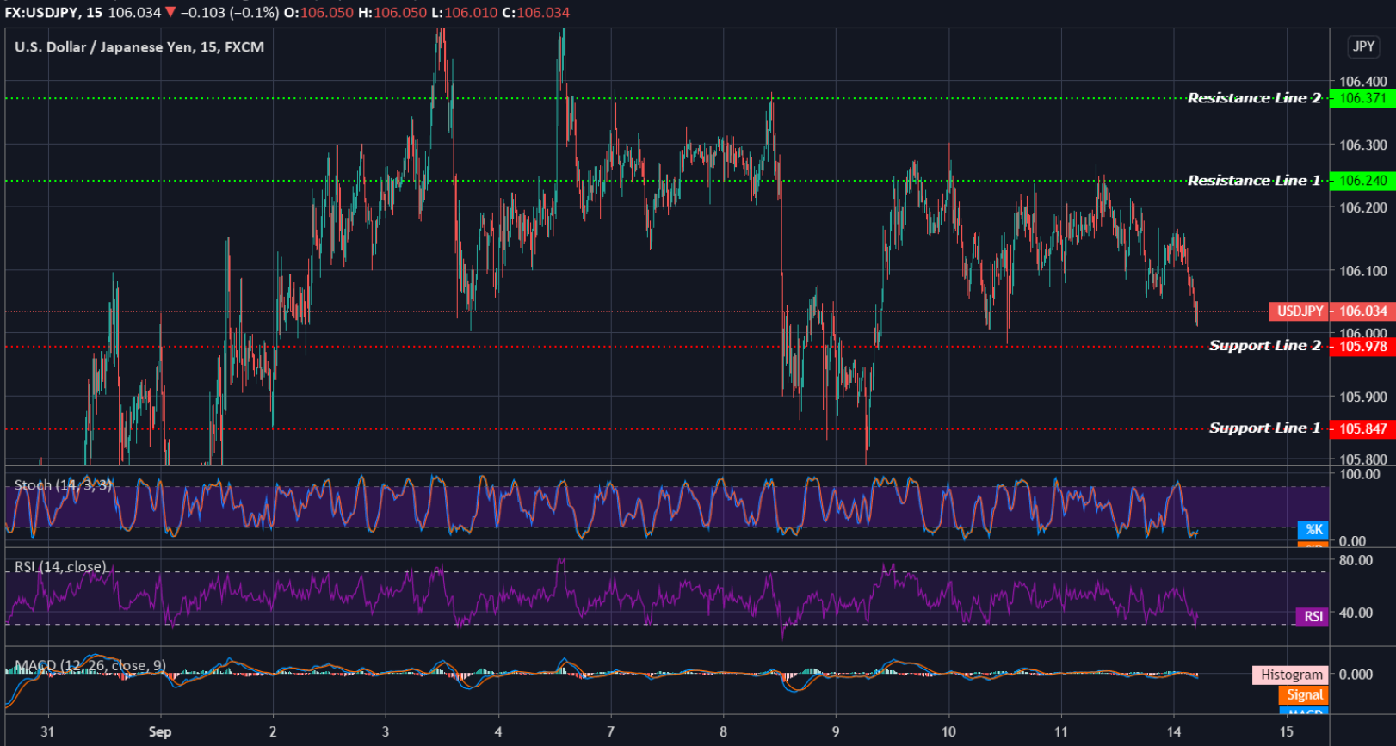Click date 14 on time axis

[x=1174, y=731]
